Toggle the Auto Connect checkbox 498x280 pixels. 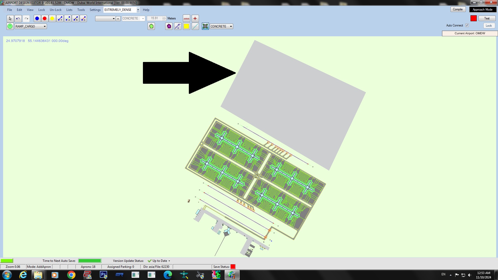[x=467, y=25]
